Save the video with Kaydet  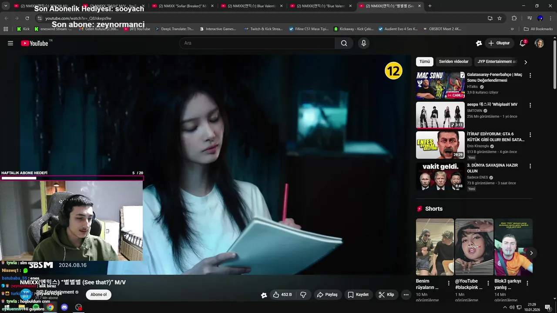click(x=358, y=295)
